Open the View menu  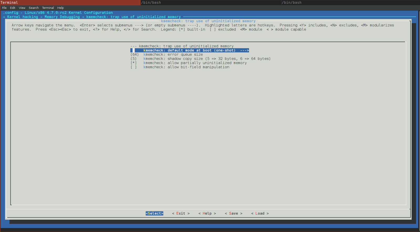tap(22, 8)
